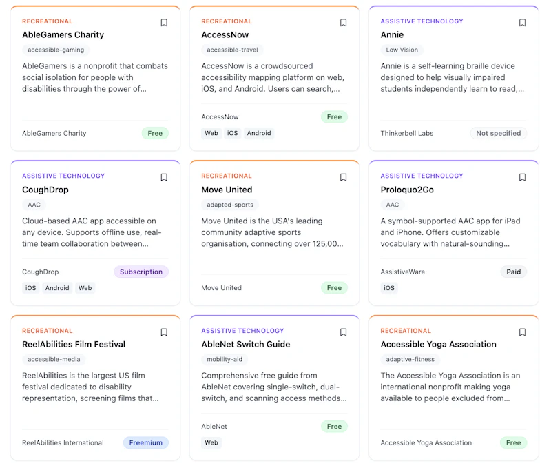
Task: Save AbleNet Switch Guide via bookmark
Action: click(x=343, y=332)
